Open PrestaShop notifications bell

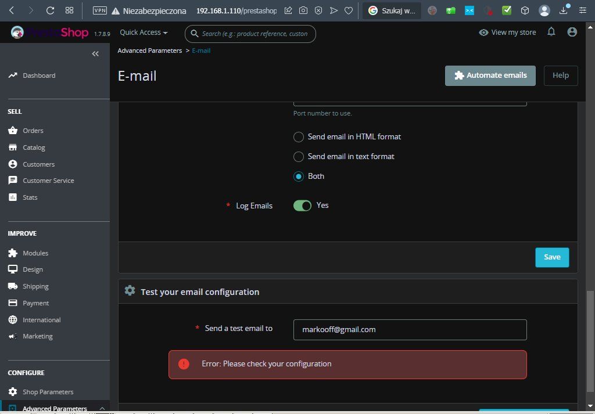[x=551, y=32]
